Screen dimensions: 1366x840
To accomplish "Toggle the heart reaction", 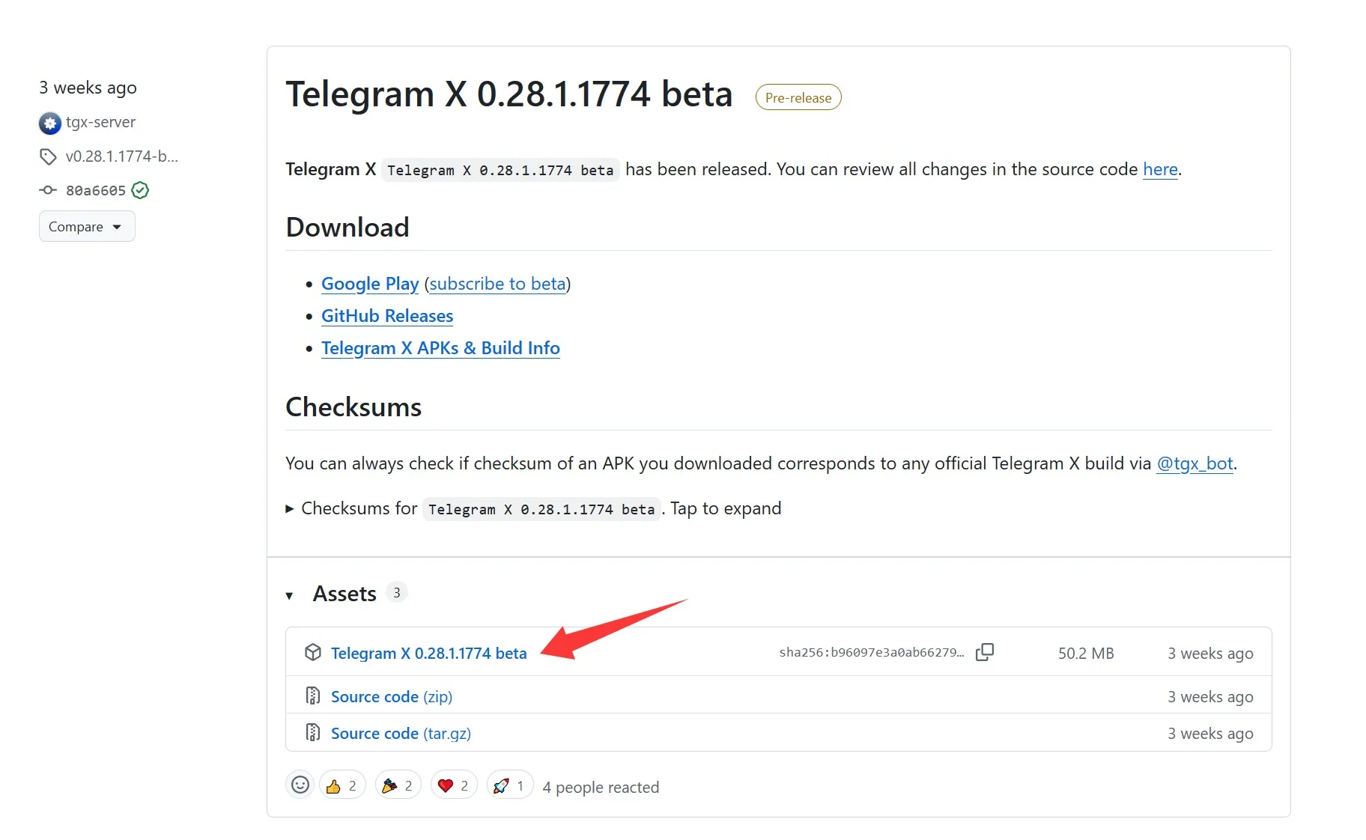I will tap(452, 785).
